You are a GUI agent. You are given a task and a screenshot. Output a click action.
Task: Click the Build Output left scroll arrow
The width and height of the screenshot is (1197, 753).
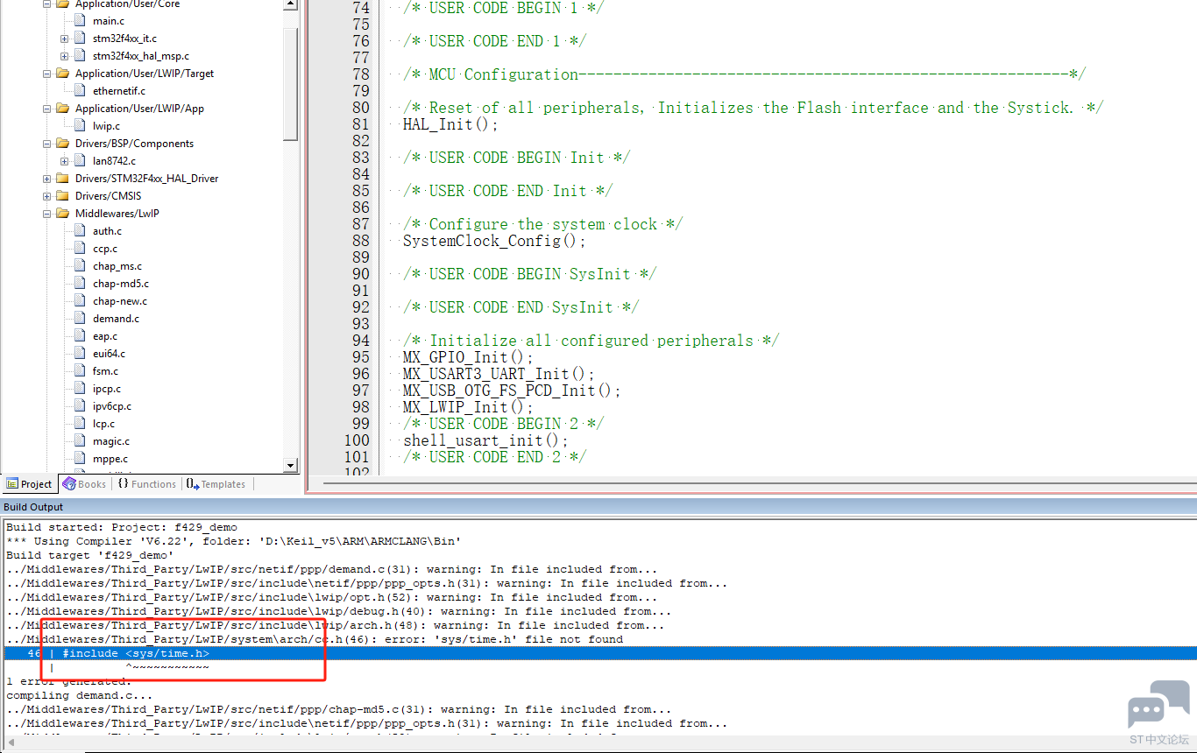coord(10,742)
